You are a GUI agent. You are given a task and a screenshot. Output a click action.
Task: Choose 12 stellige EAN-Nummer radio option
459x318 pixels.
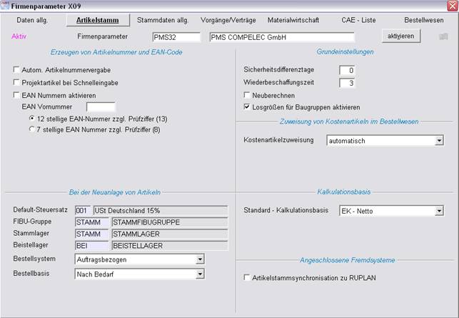pos(31,118)
